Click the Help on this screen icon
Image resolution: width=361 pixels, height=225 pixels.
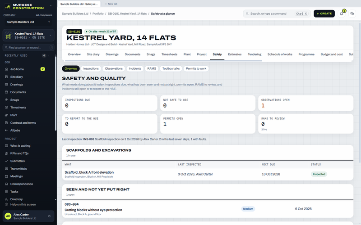(6, 204)
